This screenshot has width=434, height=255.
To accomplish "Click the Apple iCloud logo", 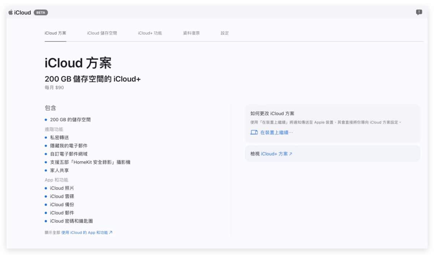I will pos(20,12).
